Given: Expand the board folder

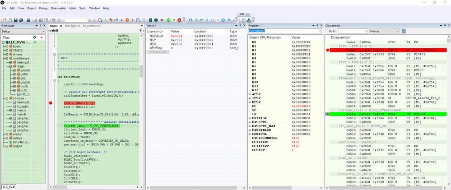Looking at the screenshot, I should [7, 46].
